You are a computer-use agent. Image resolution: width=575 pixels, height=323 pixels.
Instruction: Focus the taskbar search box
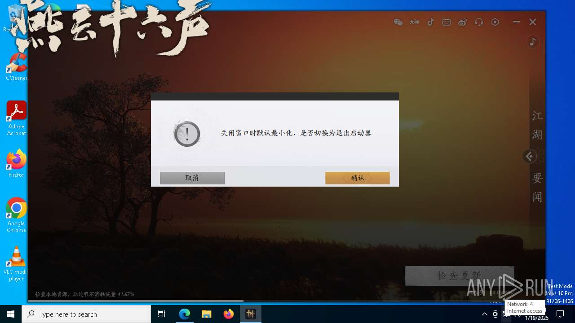[x=86, y=314]
